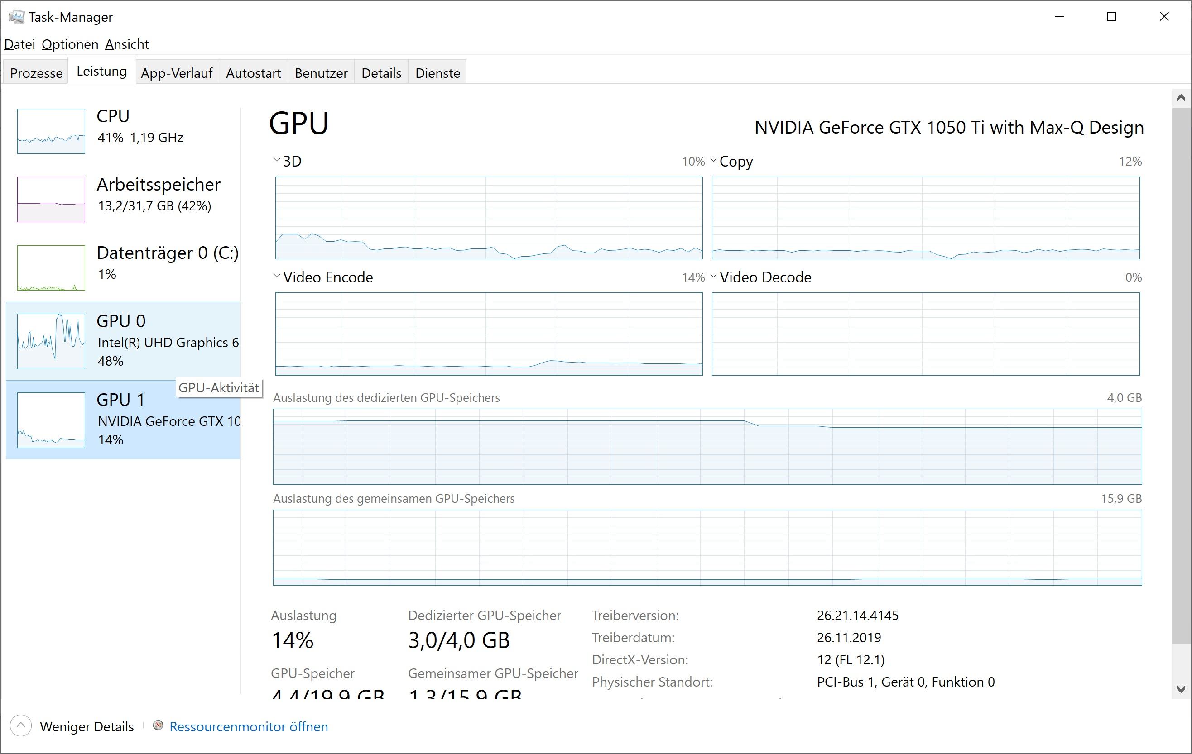1192x754 pixels.
Task: Open the Datei menu
Action: [x=20, y=44]
